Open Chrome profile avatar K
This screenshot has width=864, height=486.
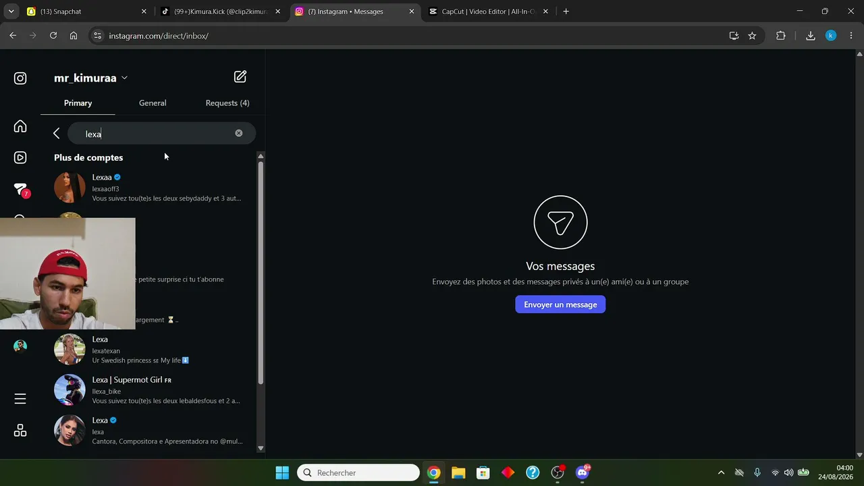coord(831,36)
